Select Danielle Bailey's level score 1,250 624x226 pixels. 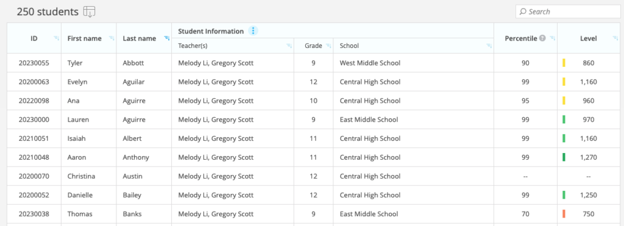coord(588,195)
